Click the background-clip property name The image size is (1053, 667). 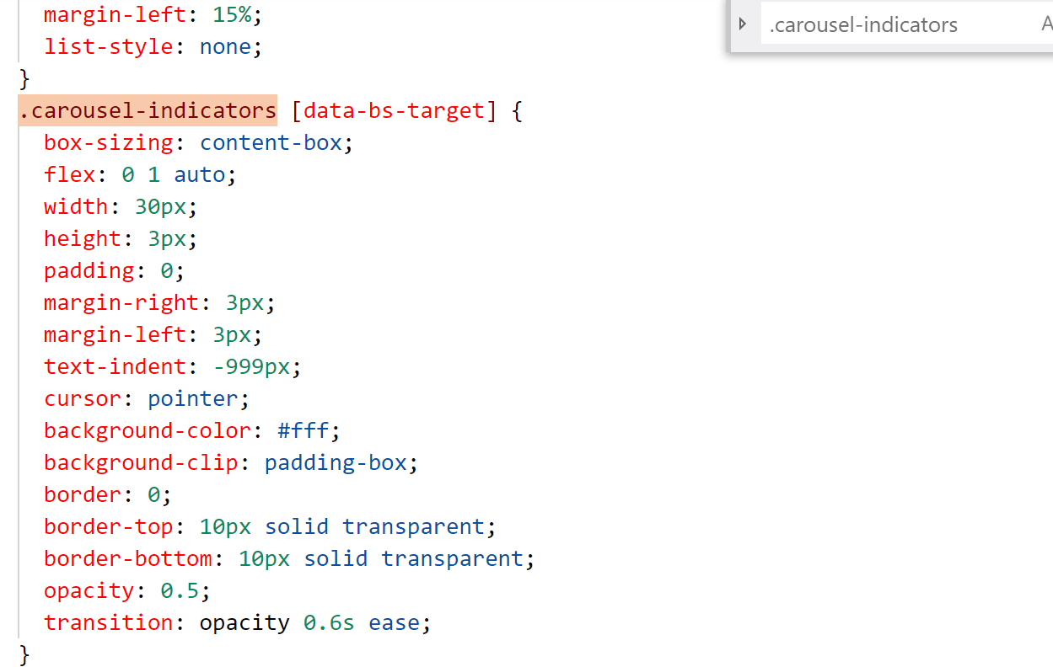(x=141, y=462)
